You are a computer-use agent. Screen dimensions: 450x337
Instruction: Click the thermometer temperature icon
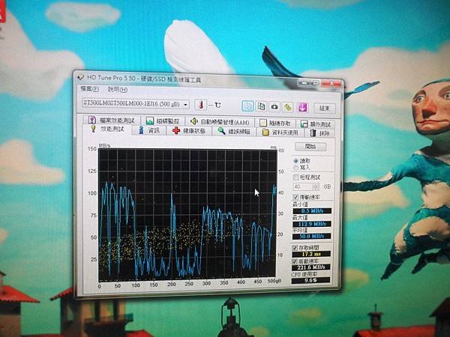click(x=201, y=105)
